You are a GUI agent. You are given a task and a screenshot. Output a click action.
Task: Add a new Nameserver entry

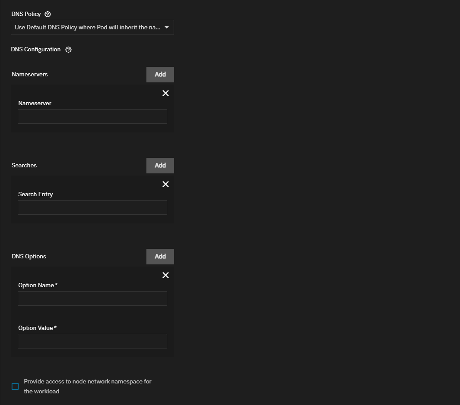coord(160,74)
